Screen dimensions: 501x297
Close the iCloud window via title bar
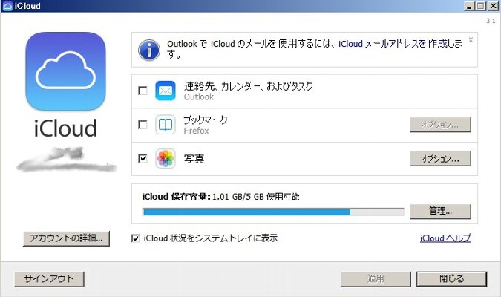tap(494, 6)
